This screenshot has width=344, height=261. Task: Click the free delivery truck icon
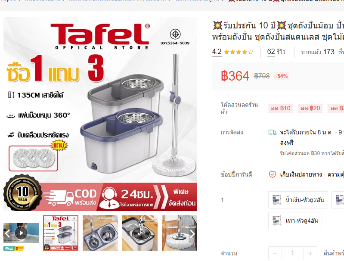click(x=273, y=132)
